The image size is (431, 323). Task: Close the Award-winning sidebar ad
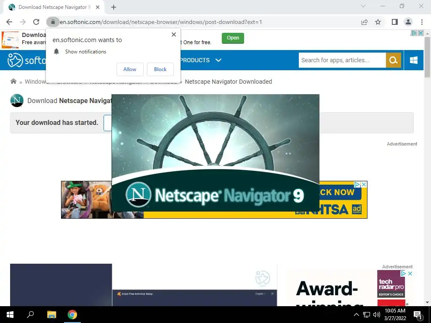coord(410,273)
